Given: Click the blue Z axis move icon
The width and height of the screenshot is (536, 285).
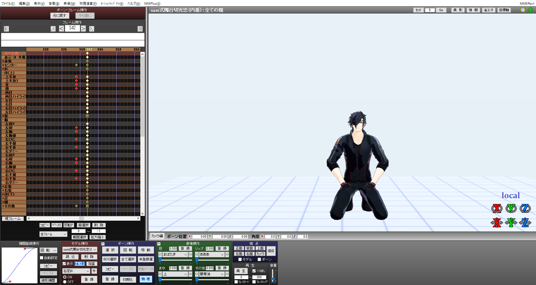Looking at the screenshot, I should point(525,223).
